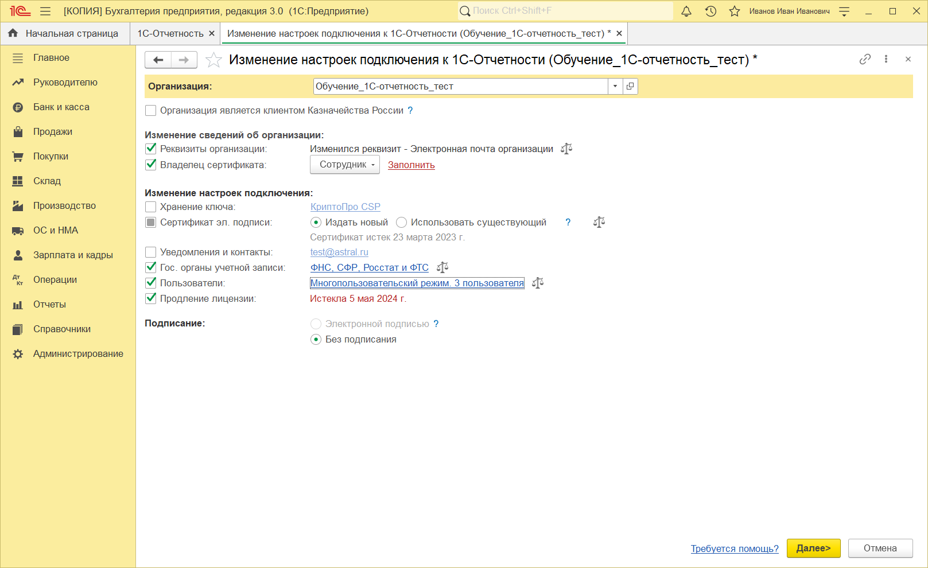Uncheck Владелец сертификата checkbox
This screenshot has height=568, width=928.
click(x=151, y=165)
